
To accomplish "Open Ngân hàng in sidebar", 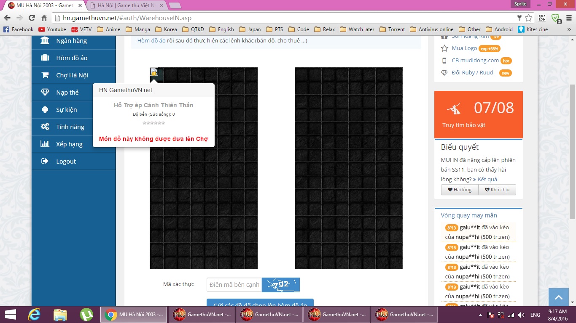I will click(71, 41).
